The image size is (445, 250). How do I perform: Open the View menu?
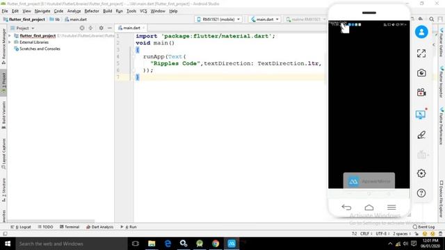click(x=26, y=11)
